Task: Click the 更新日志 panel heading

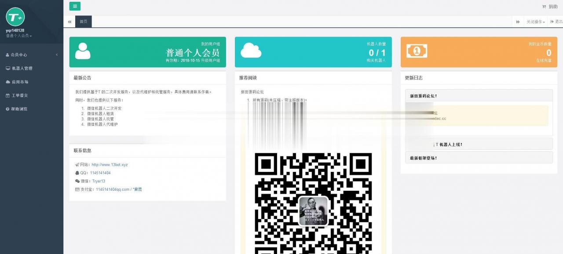Action: (x=414, y=78)
